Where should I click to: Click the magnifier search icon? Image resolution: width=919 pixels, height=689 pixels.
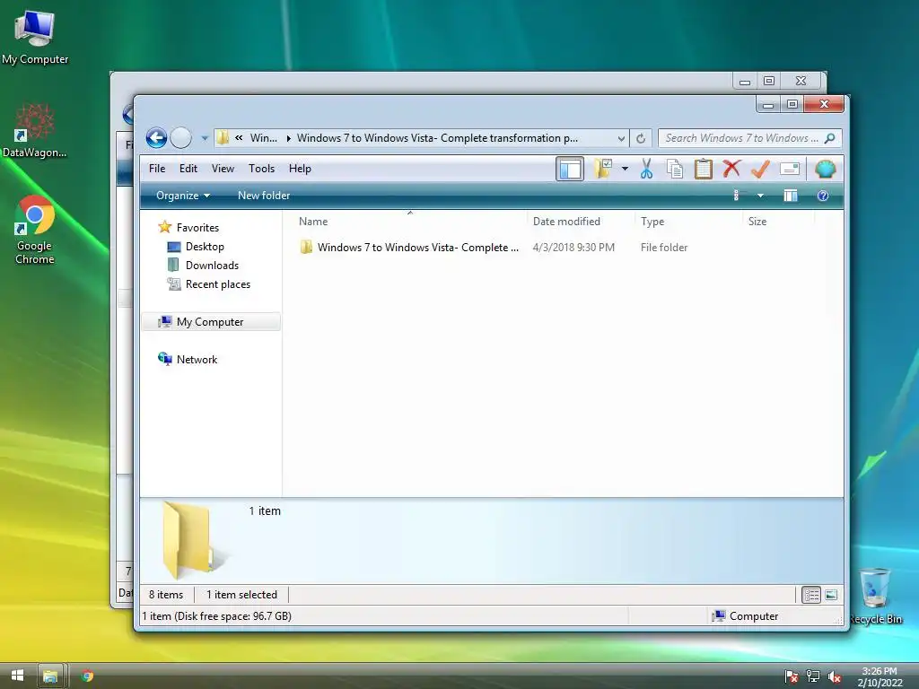click(x=829, y=138)
